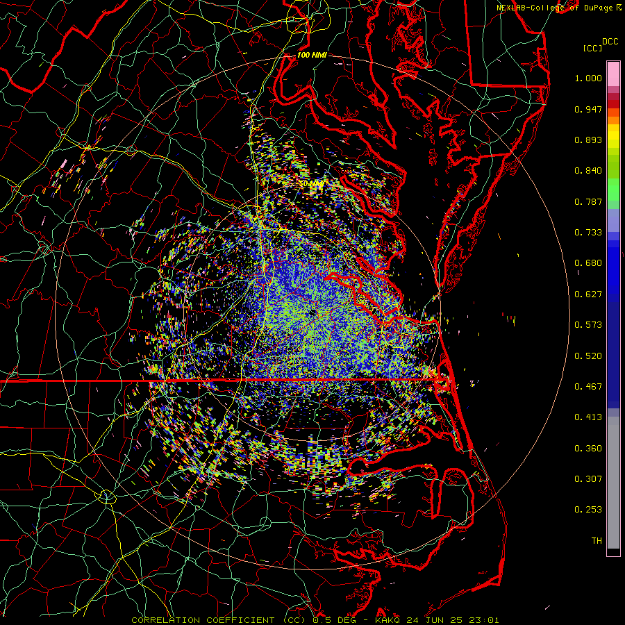Viewport: 625px width, 625px height.
Task: Click the DCC label above the color scale
Action: [x=610, y=42]
